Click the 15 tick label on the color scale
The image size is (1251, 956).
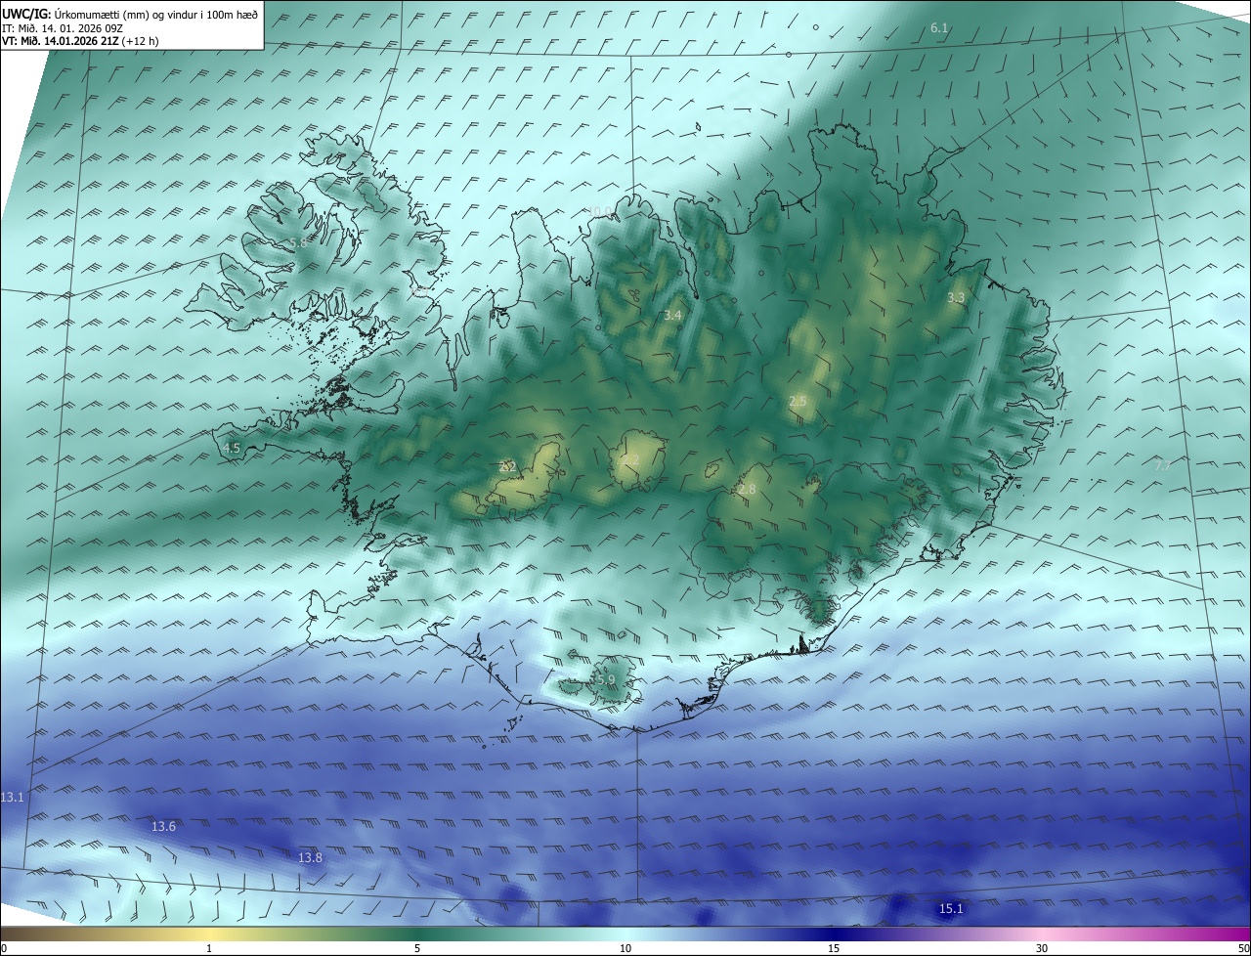click(834, 949)
